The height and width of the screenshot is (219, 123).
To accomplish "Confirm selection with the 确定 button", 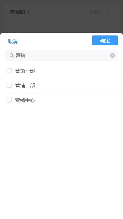I will click(105, 40).
